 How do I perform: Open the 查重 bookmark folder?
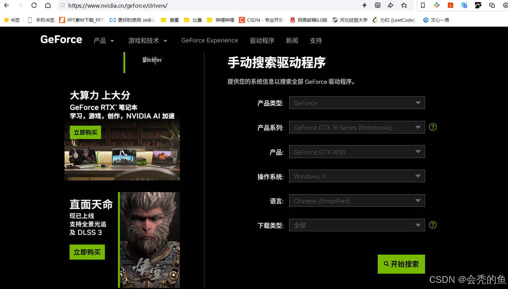[x=170, y=20]
